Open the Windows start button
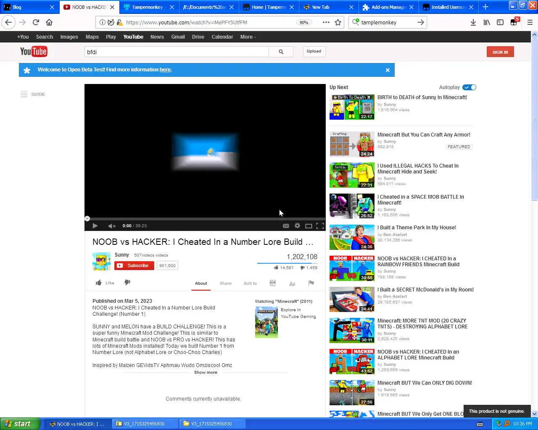Screen dimensions: 538x430 pos(20,424)
